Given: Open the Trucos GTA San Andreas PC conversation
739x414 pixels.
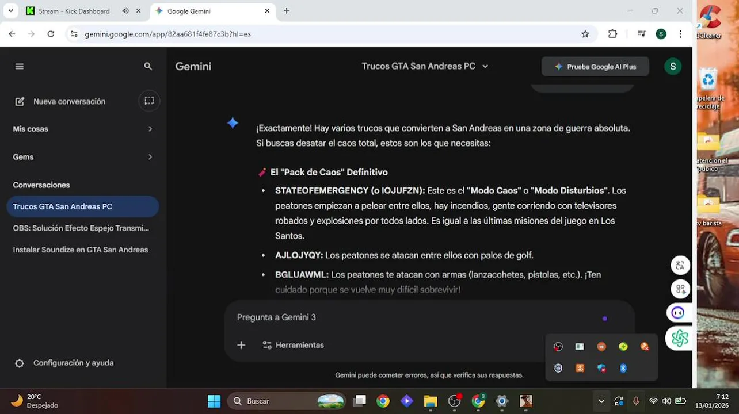Looking at the screenshot, I should pyautogui.click(x=83, y=206).
